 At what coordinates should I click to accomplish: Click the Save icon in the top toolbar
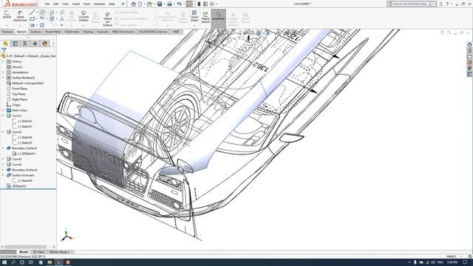[160, 4]
